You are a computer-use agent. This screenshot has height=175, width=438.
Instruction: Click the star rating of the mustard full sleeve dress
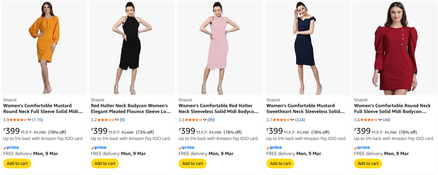18,120
